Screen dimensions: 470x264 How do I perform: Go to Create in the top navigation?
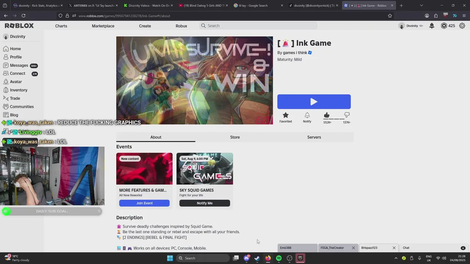pyautogui.click(x=145, y=26)
